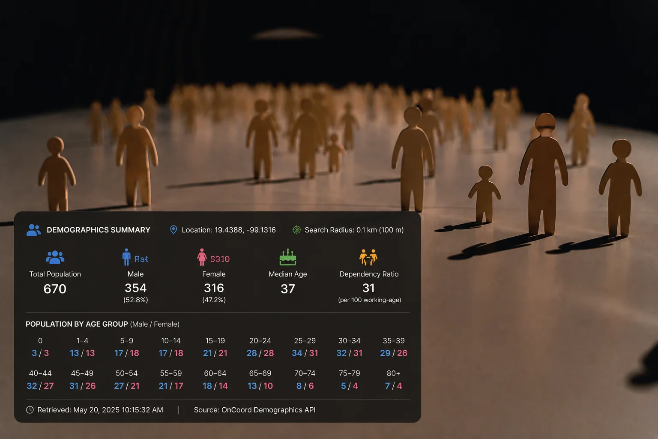Select 'Source: OnCoord Demographics API' text

(255, 410)
